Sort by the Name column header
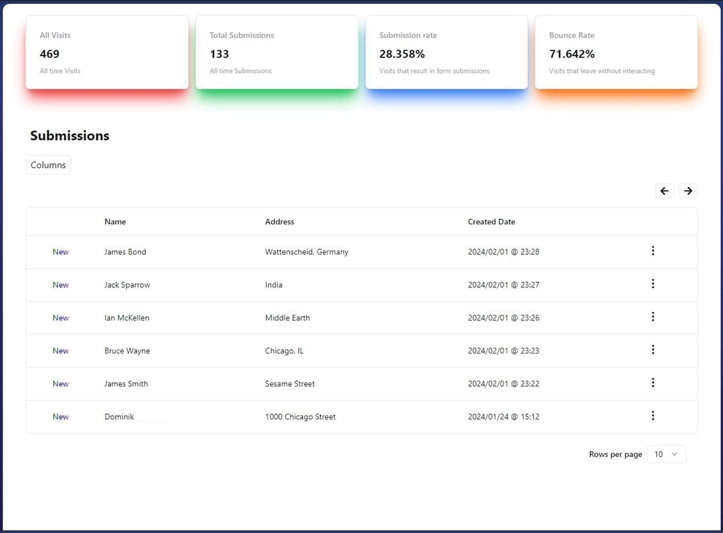This screenshot has height=533, width=723. pos(115,222)
